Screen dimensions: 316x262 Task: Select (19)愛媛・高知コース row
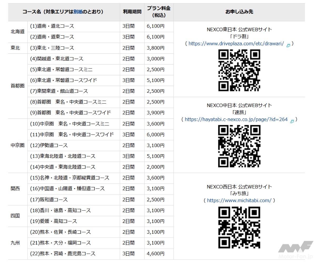[73, 221]
